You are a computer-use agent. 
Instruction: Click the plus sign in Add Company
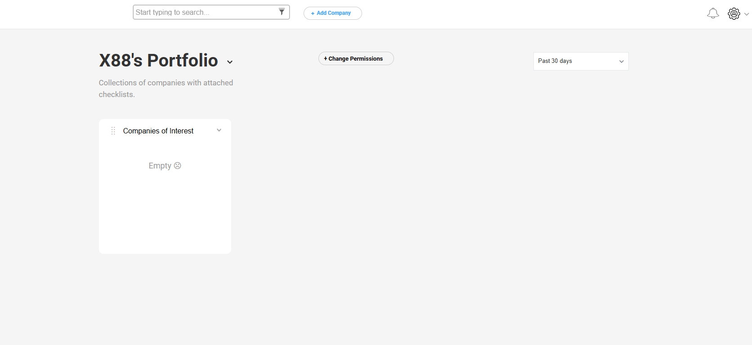[x=313, y=13]
